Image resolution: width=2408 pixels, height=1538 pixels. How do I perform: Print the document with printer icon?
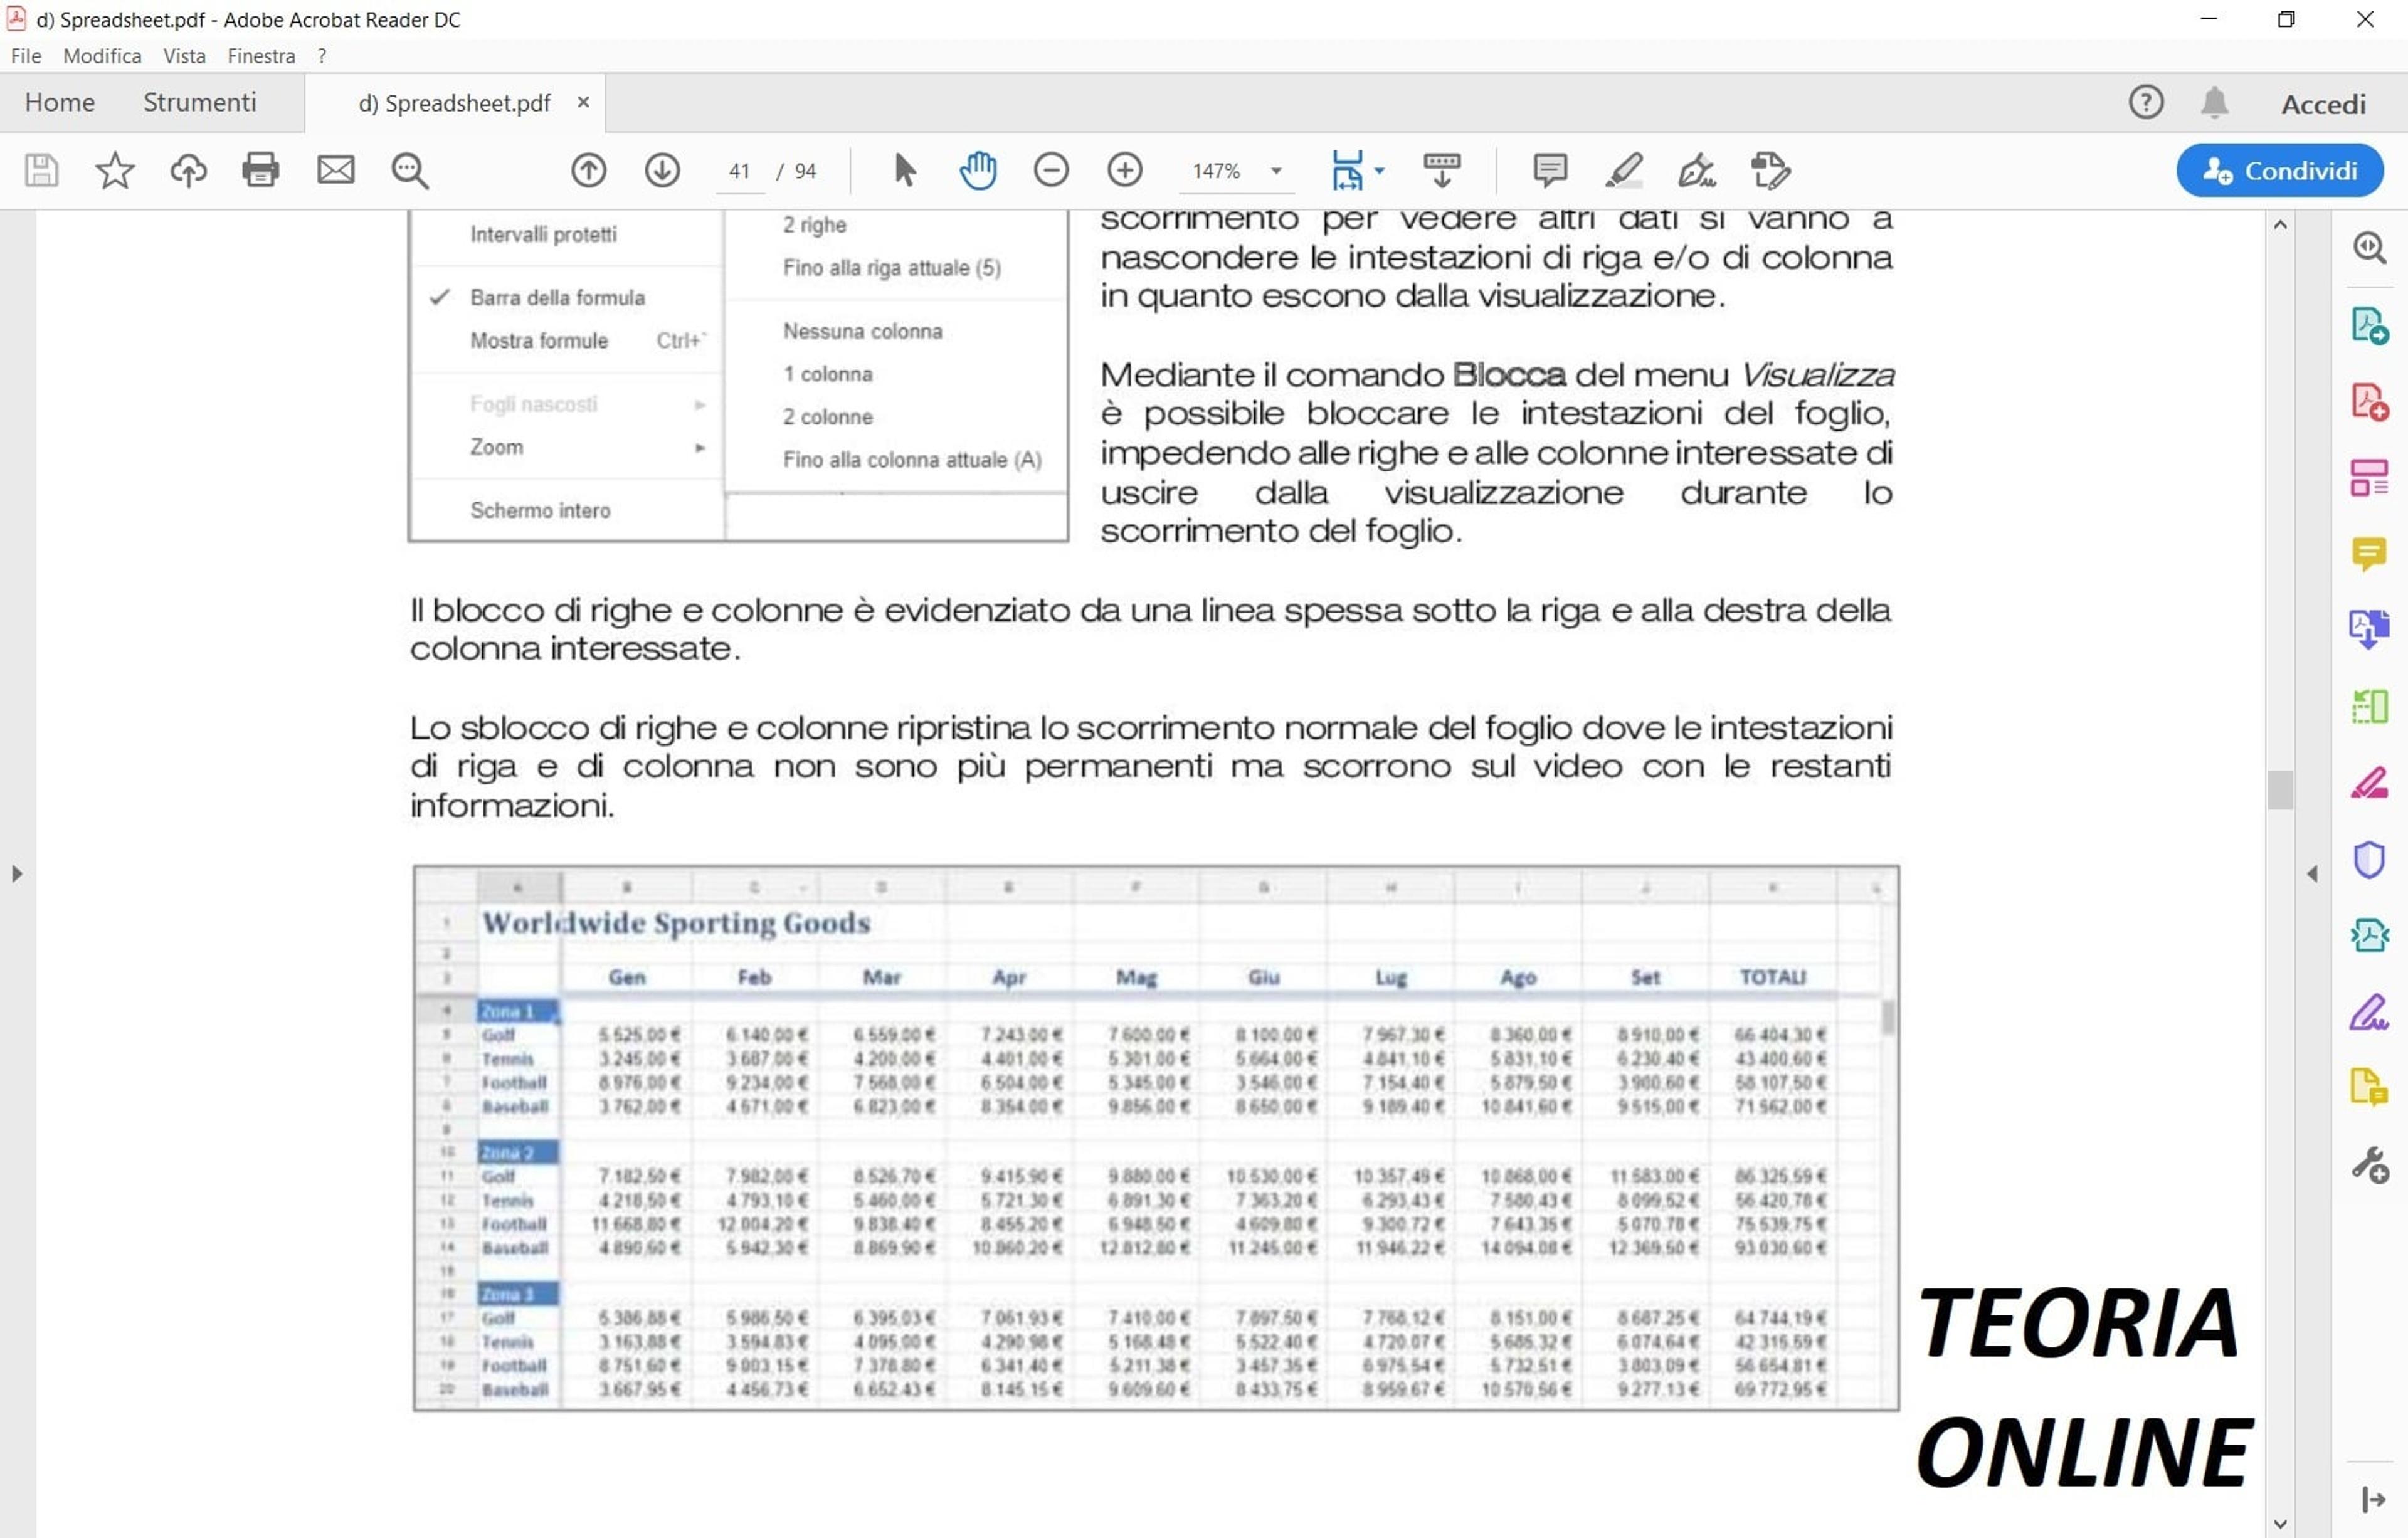(261, 170)
